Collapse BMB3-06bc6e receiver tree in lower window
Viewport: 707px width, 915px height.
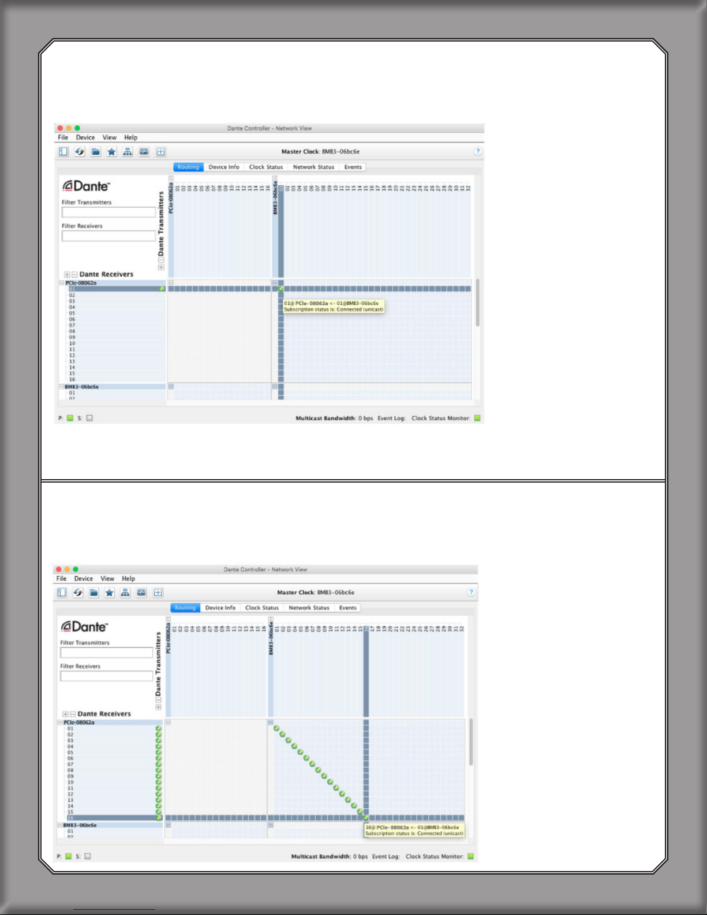[x=60, y=826]
